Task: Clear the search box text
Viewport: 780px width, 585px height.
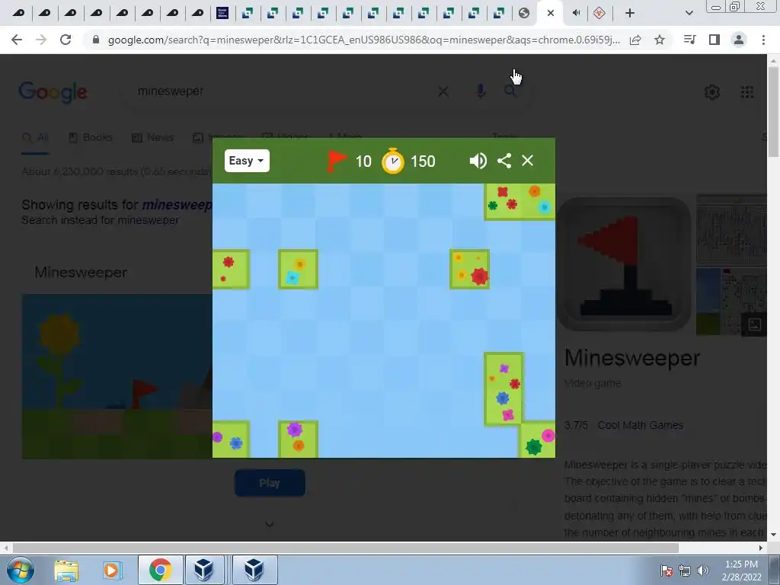Action: click(x=443, y=91)
